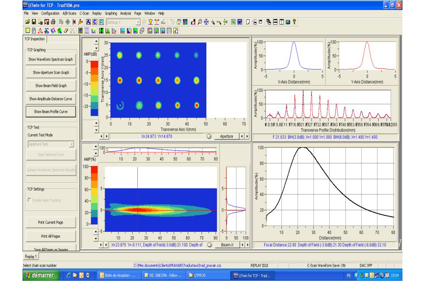Image resolution: width=425 pixels, height=283 pixels.
Task: Expand the Aperture Test mode dropdown
Action: (71, 144)
